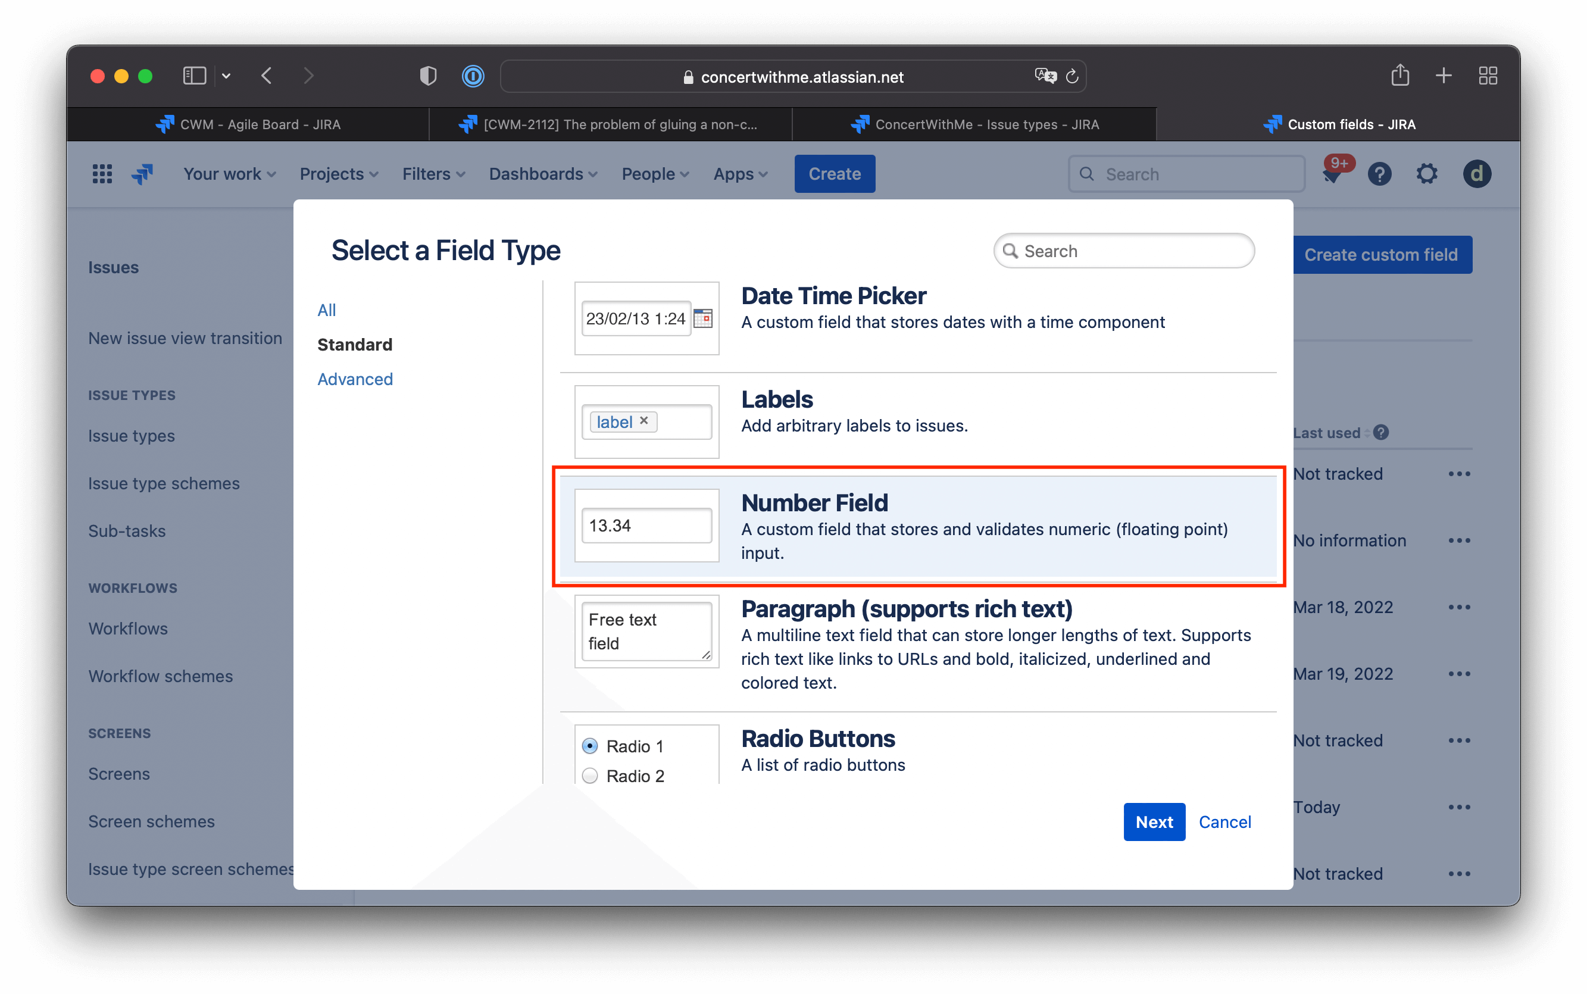Image resolution: width=1587 pixels, height=994 pixels.
Task: Open the Jira help icon
Action: coord(1379,174)
